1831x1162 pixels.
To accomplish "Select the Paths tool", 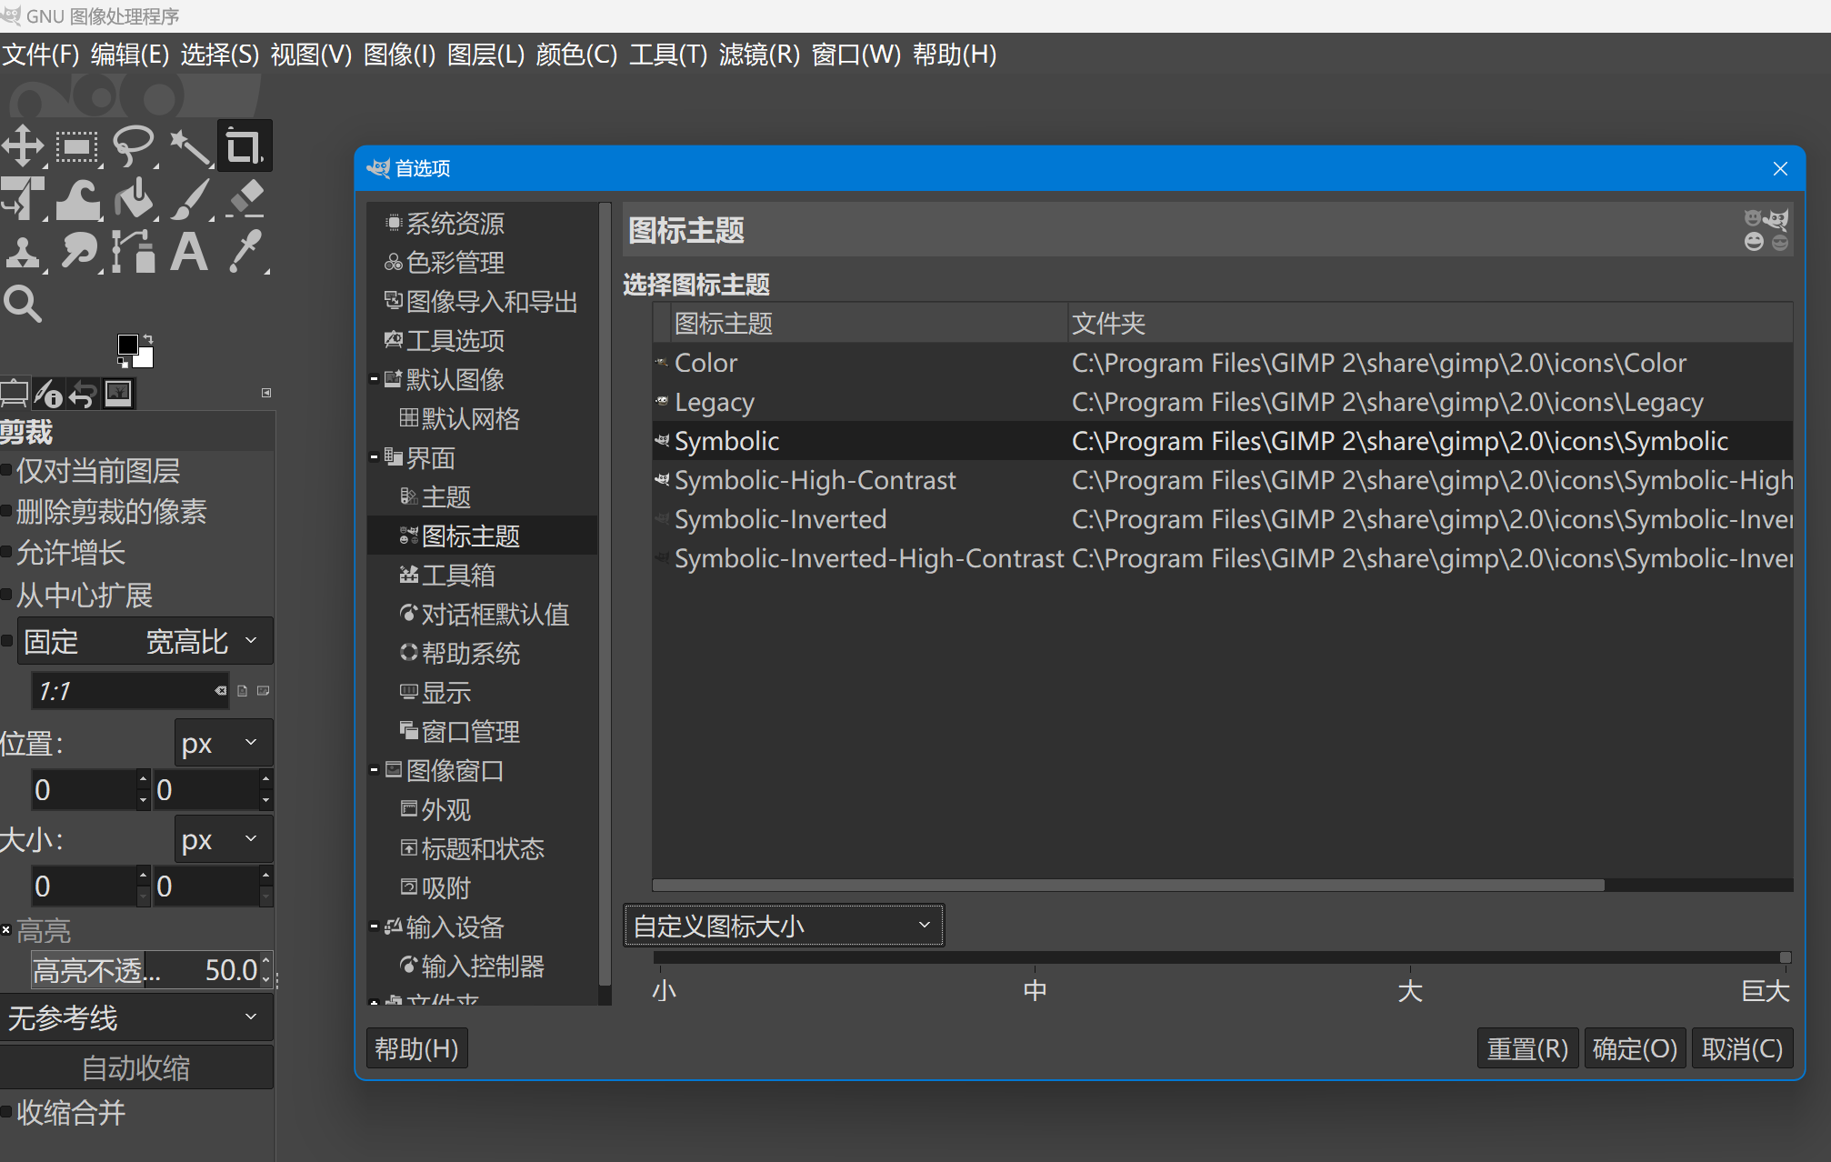I will (134, 252).
